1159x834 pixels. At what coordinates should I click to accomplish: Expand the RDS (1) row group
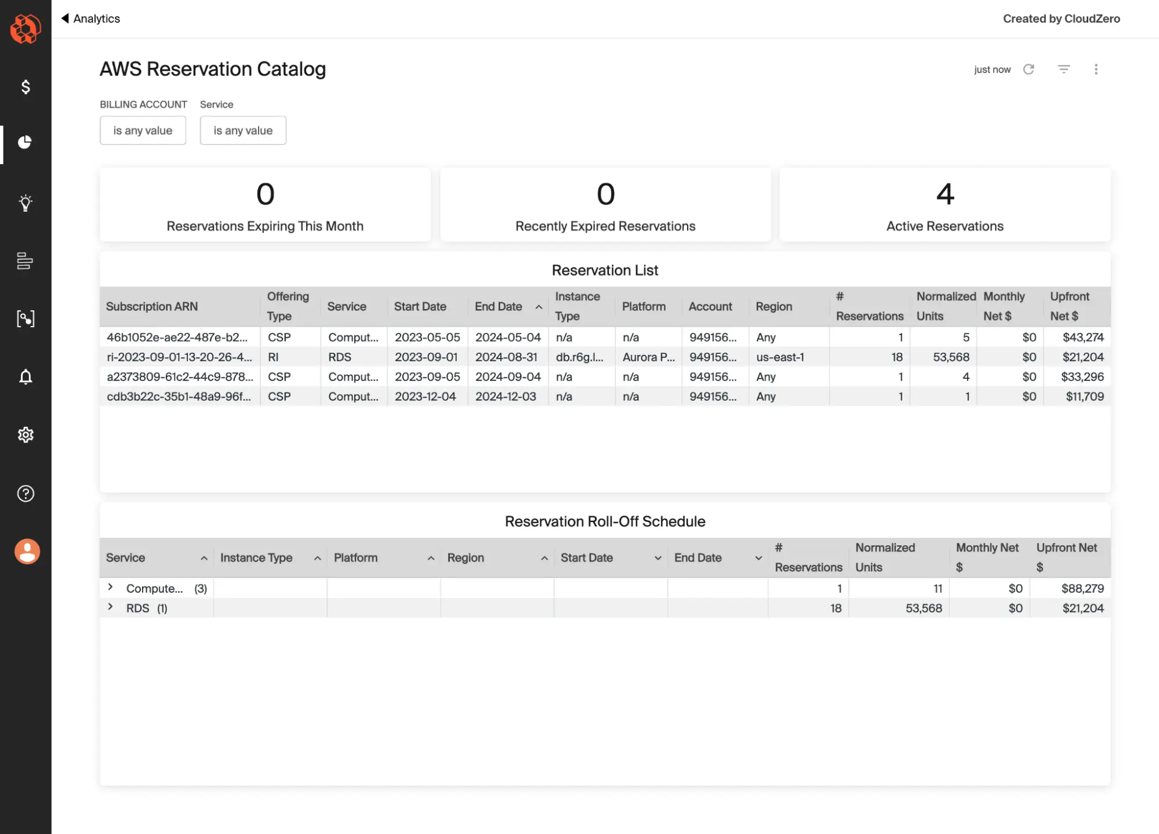click(x=109, y=607)
